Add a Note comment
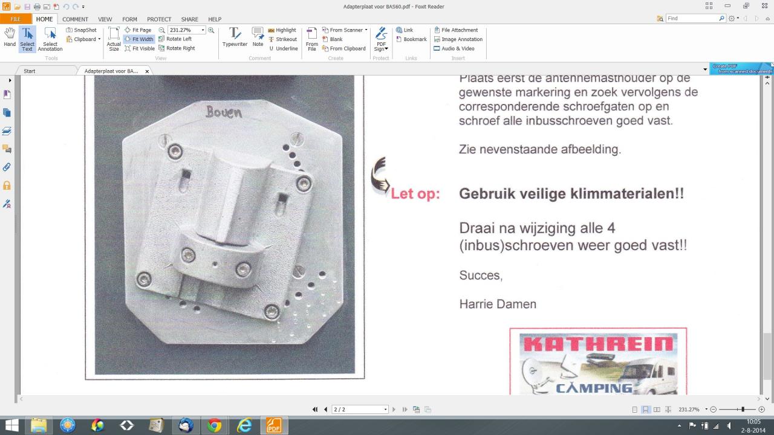Image resolution: width=774 pixels, height=435 pixels. [x=258, y=37]
